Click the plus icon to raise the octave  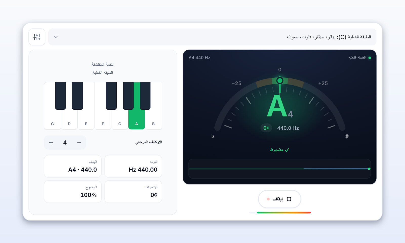click(51, 143)
